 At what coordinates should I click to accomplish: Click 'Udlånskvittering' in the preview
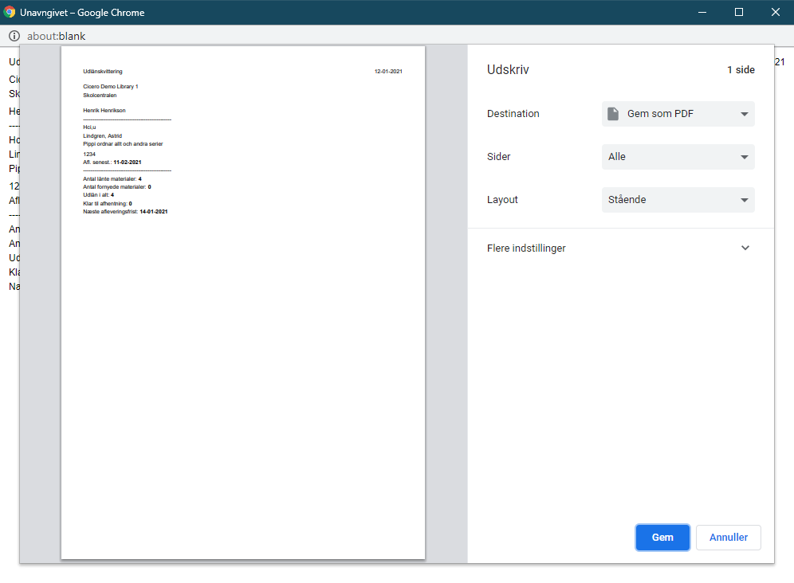(x=103, y=72)
